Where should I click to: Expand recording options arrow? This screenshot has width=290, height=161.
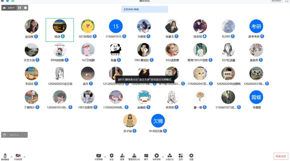click(162, 157)
